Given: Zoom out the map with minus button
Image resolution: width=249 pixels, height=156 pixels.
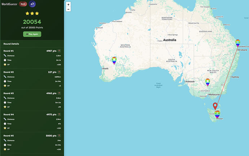Looking at the screenshot, I should coord(68,9).
